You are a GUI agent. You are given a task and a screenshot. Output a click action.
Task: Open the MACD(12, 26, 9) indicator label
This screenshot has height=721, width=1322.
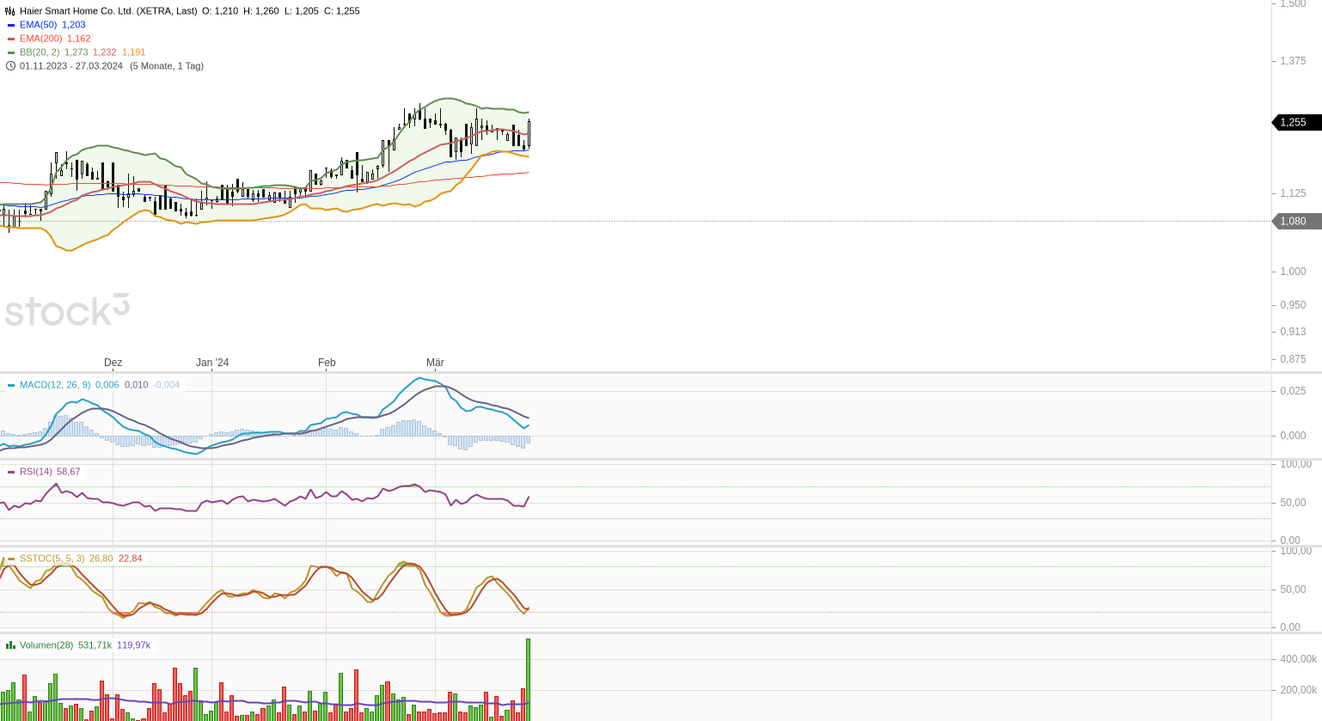(55, 385)
